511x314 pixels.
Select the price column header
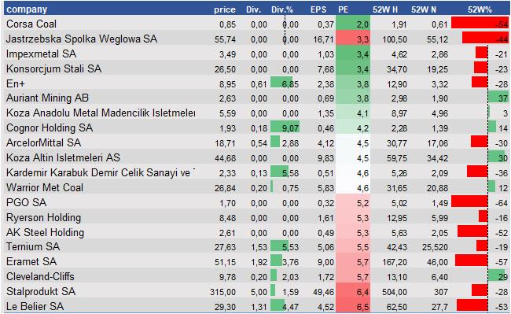point(225,9)
